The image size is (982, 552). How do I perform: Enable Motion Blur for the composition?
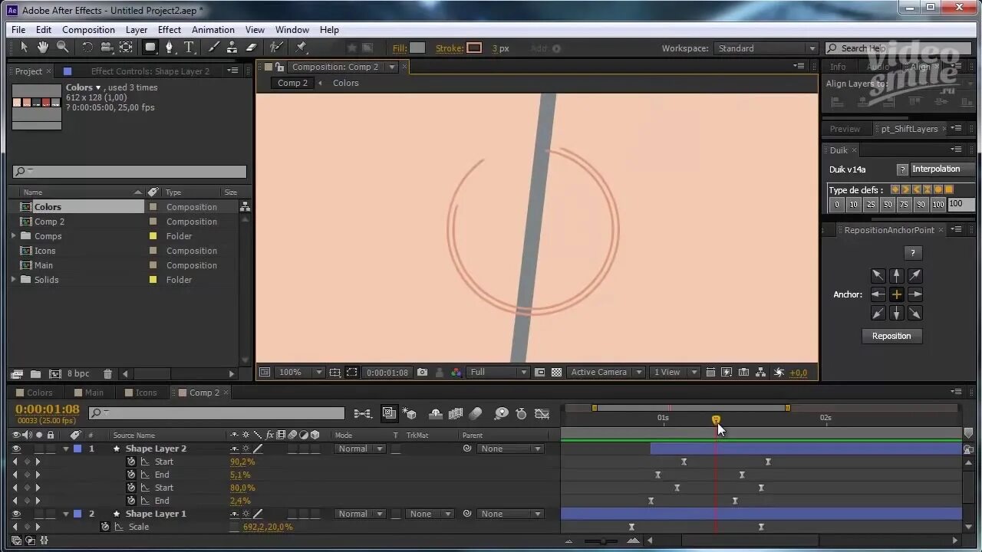point(476,413)
